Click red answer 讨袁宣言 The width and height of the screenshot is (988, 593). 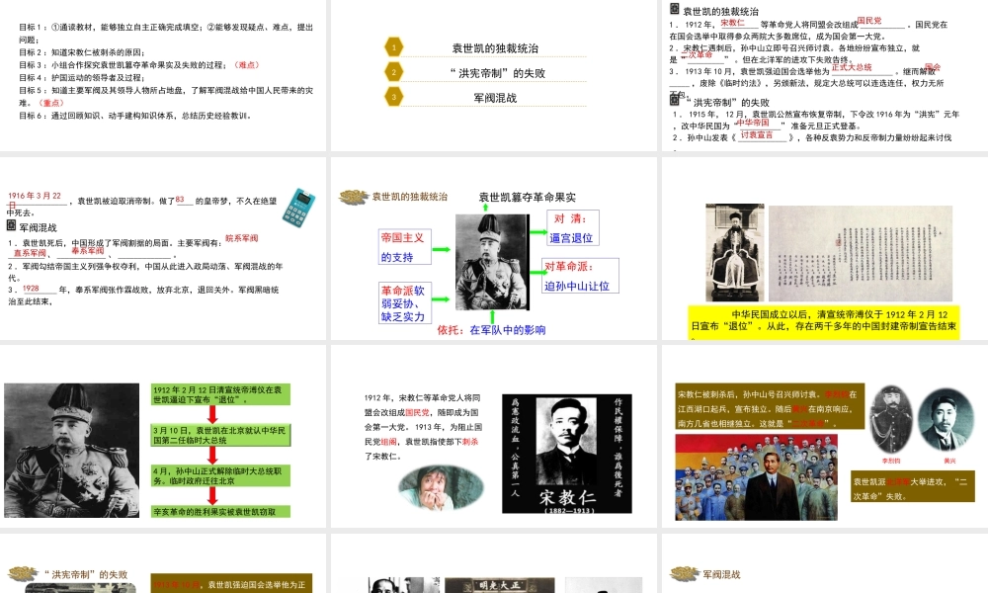pos(757,134)
